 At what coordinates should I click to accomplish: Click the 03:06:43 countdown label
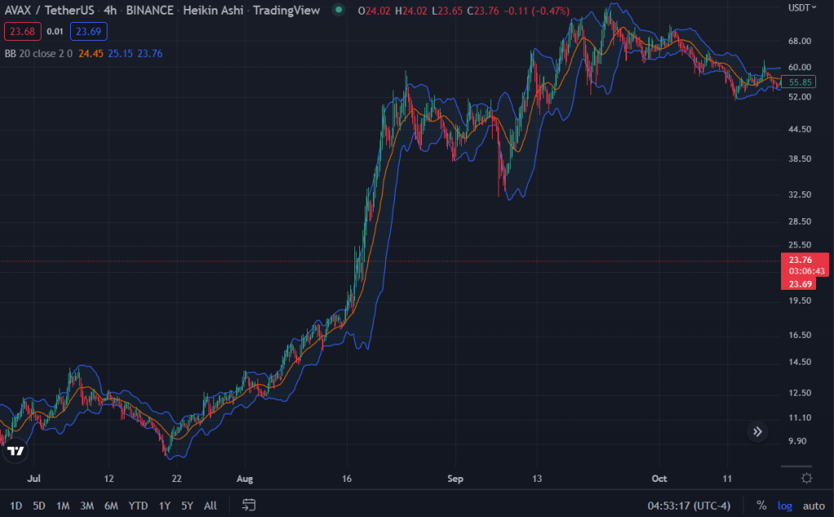pos(806,271)
